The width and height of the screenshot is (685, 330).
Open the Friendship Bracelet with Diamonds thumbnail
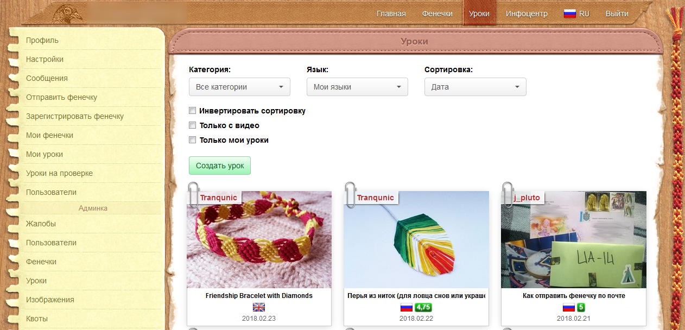pyautogui.click(x=259, y=240)
